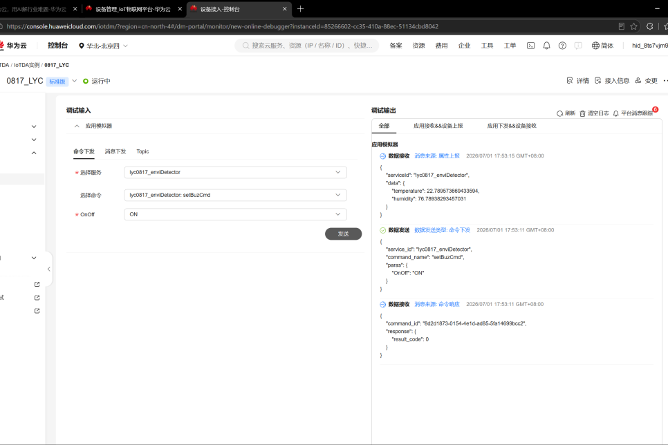
Task: Click the favorite star in address bar
Action: [x=634, y=26]
